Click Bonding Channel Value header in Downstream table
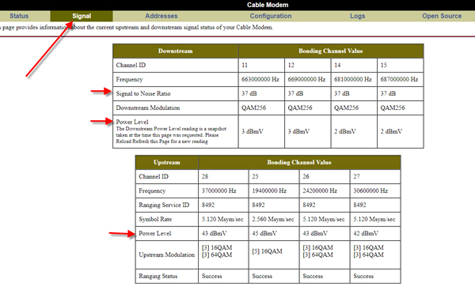 coord(331,51)
